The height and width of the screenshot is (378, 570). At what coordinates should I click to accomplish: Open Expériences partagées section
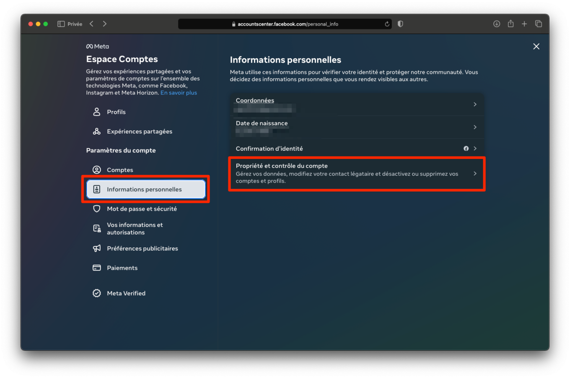pyautogui.click(x=146, y=131)
